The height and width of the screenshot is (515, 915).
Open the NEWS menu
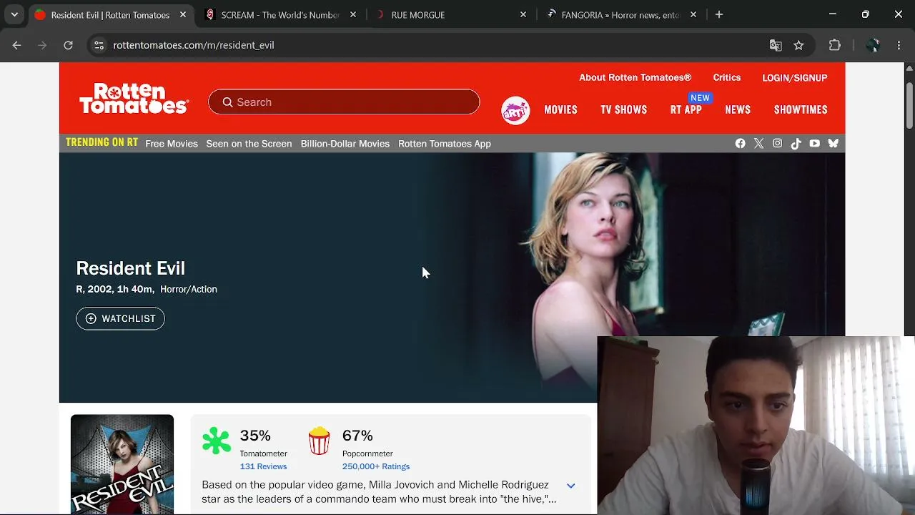(738, 110)
